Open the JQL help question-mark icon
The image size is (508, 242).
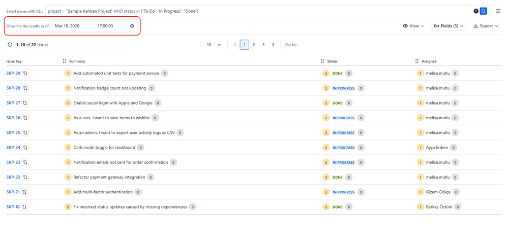click(x=476, y=11)
